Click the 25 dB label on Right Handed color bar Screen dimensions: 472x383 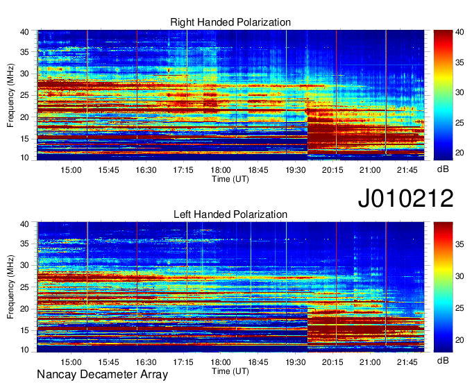click(x=460, y=123)
